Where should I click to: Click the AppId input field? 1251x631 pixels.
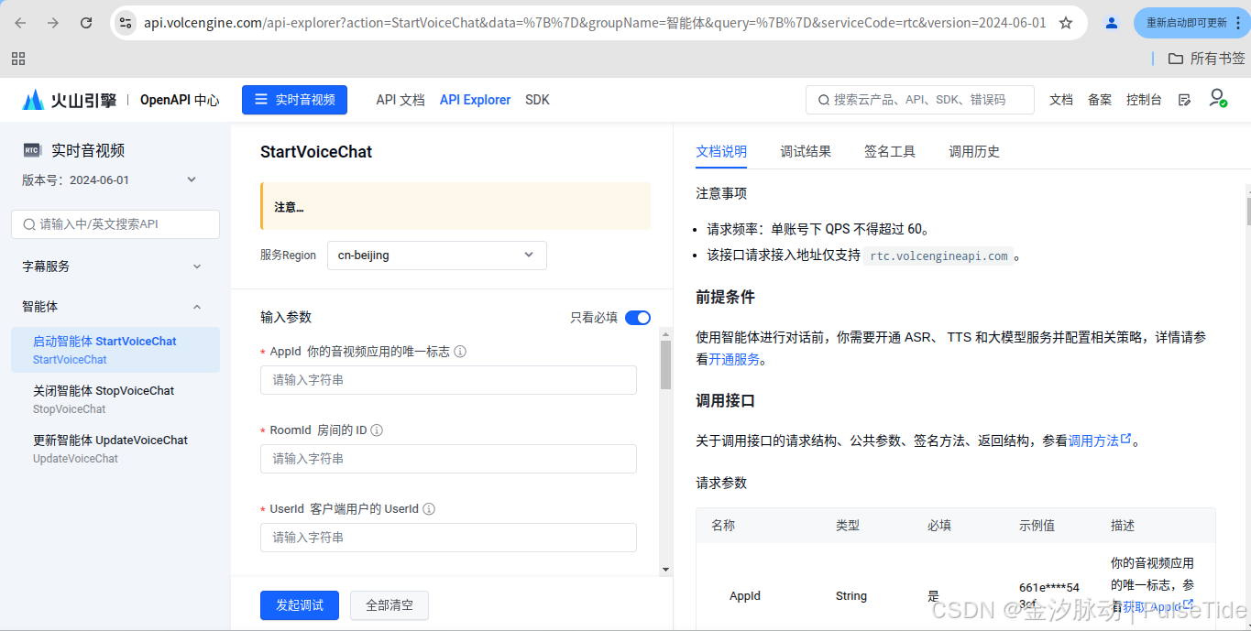coord(448,380)
